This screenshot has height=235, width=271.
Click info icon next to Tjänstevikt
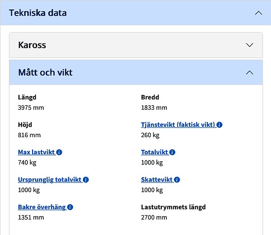(x=219, y=125)
